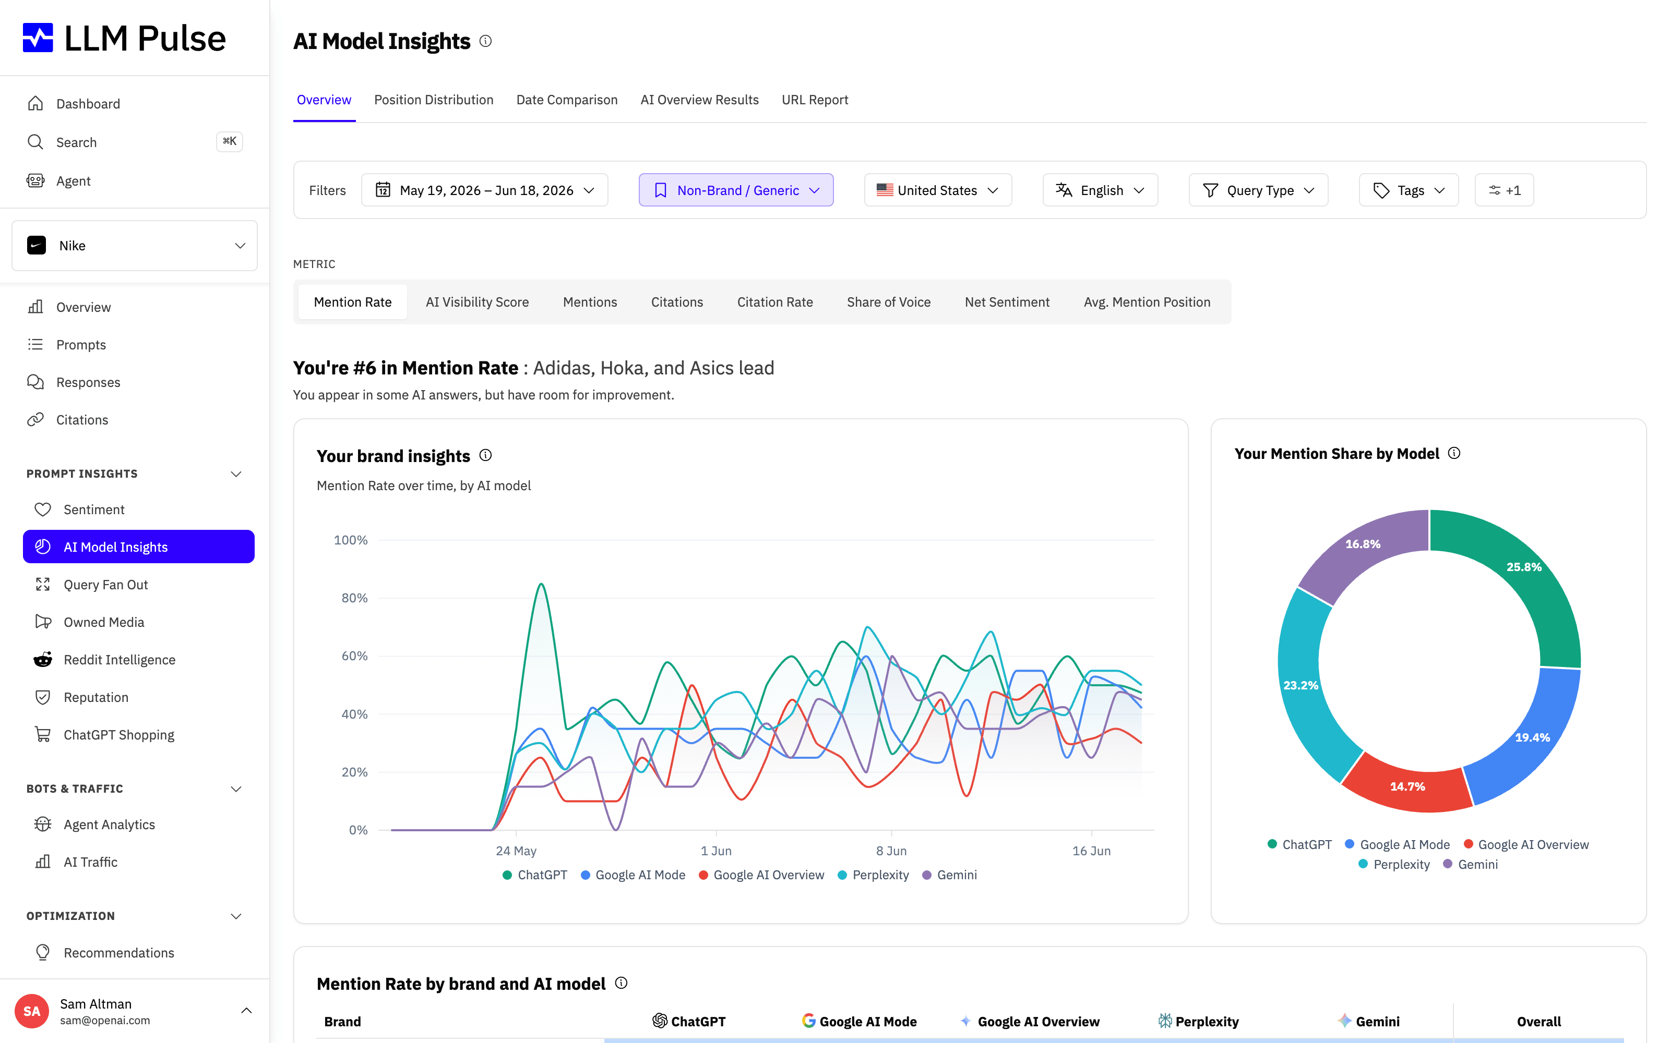Open the Nike brand selector dropdown
This screenshot has height=1043, width=1670.
tap(135, 246)
